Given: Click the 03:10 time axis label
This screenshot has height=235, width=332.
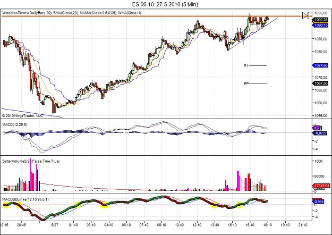Looking at the screenshot, I should point(91,225).
